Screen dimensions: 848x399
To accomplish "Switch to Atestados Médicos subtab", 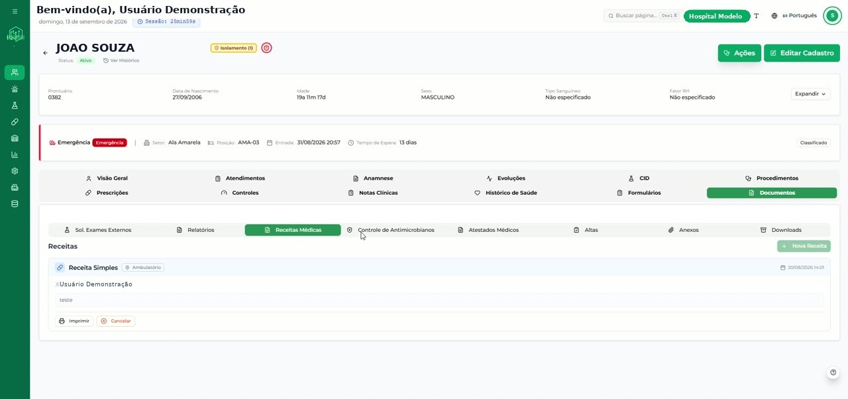I will [488, 230].
